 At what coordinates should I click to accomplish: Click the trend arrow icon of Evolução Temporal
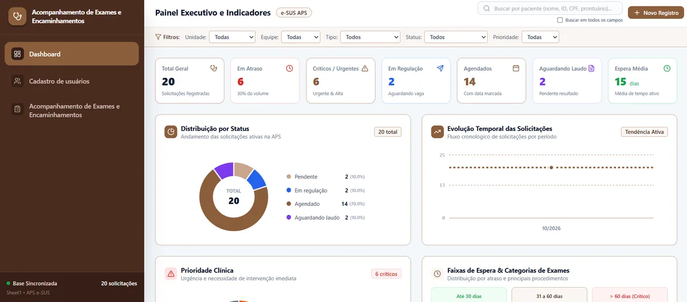437,132
